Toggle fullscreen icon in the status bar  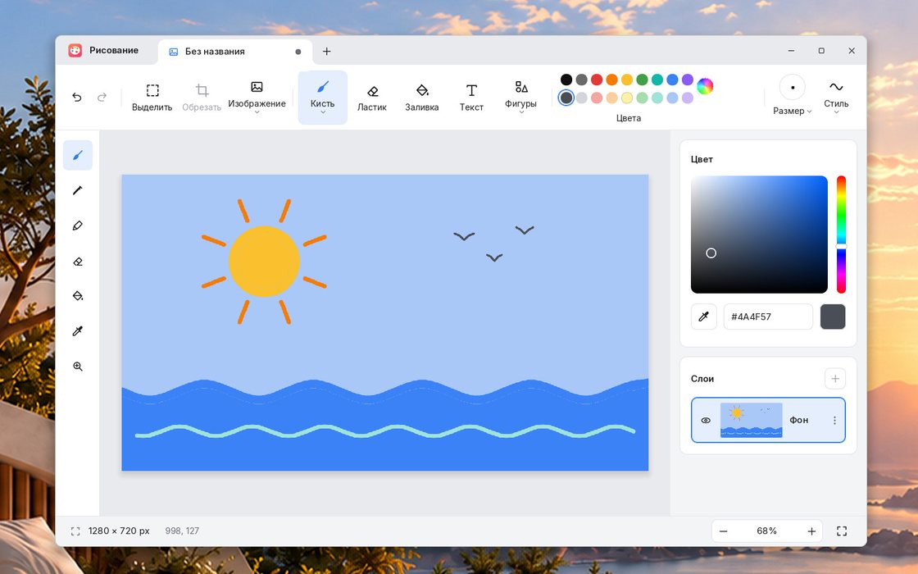point(841,531)
